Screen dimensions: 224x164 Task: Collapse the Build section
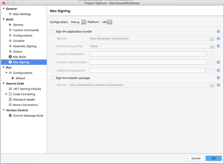click(4, 19)
